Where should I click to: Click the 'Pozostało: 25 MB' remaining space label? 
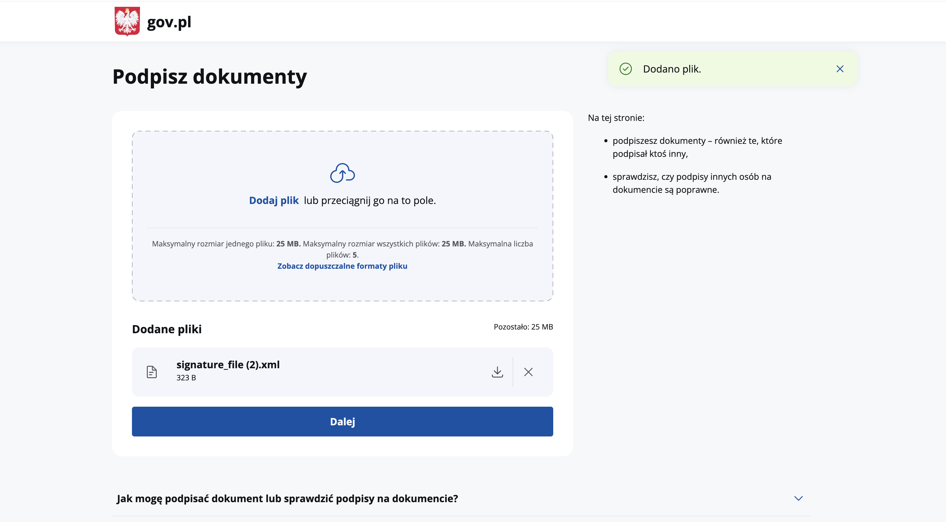(x=523, y=327)
